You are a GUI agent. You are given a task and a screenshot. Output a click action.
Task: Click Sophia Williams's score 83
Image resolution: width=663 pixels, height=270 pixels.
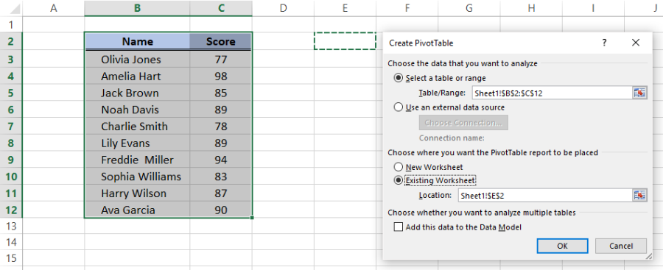tap(221, 177)
